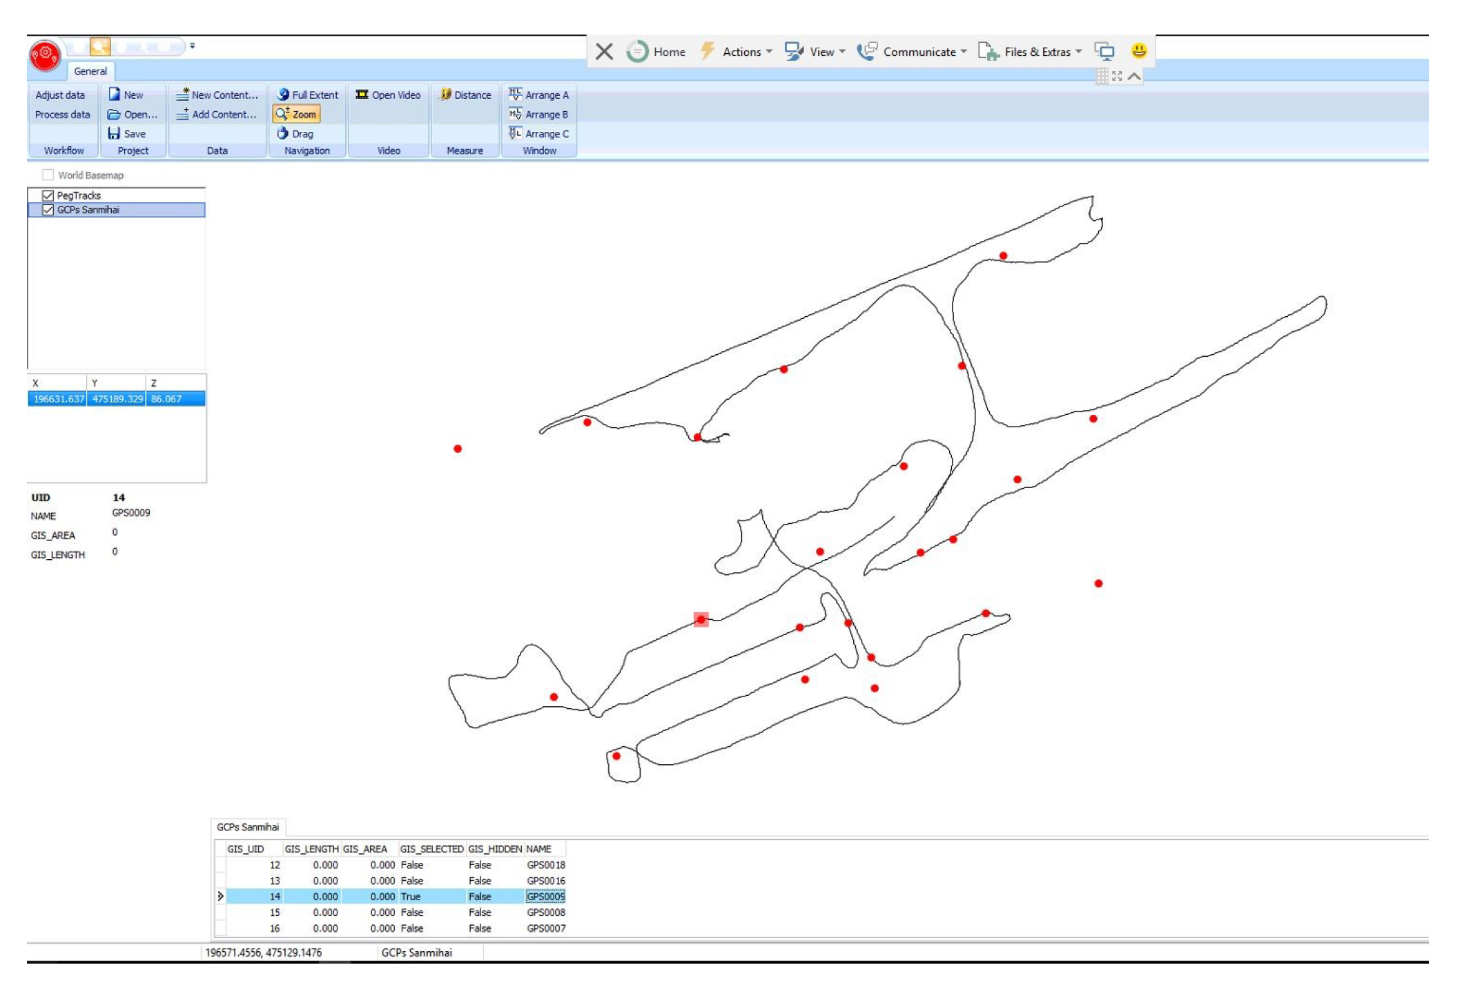Open the Communicate dropdown

(919, 52)
